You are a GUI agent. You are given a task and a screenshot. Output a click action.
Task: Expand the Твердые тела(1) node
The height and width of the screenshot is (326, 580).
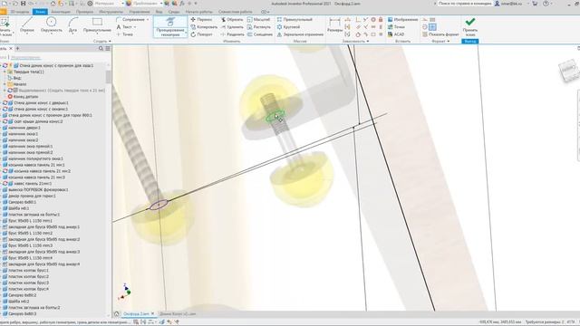(5, 72)
